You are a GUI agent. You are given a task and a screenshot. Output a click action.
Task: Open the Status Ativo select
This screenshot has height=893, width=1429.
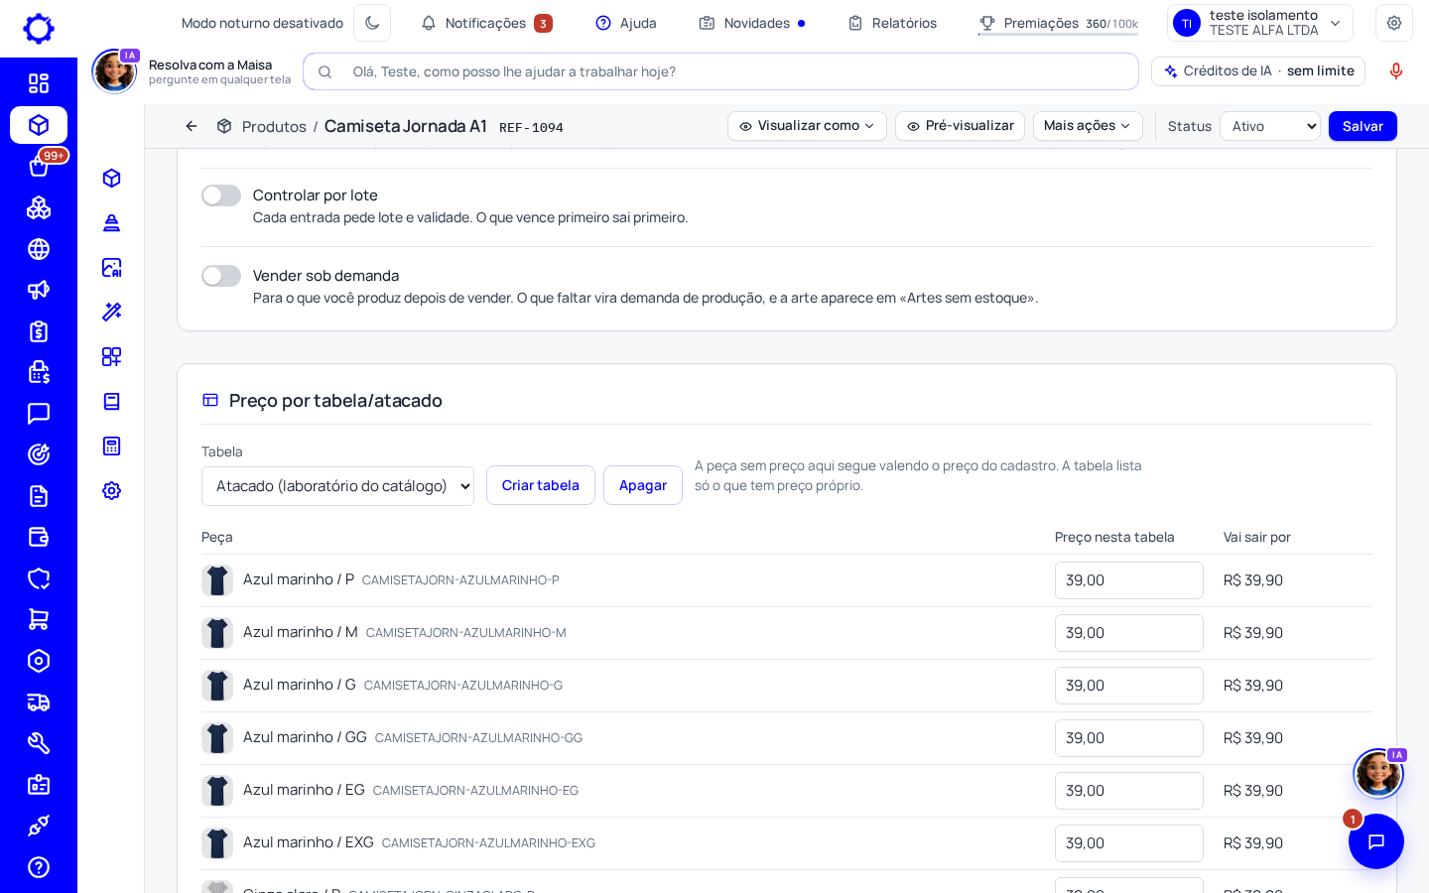[x=1270, y=126]
